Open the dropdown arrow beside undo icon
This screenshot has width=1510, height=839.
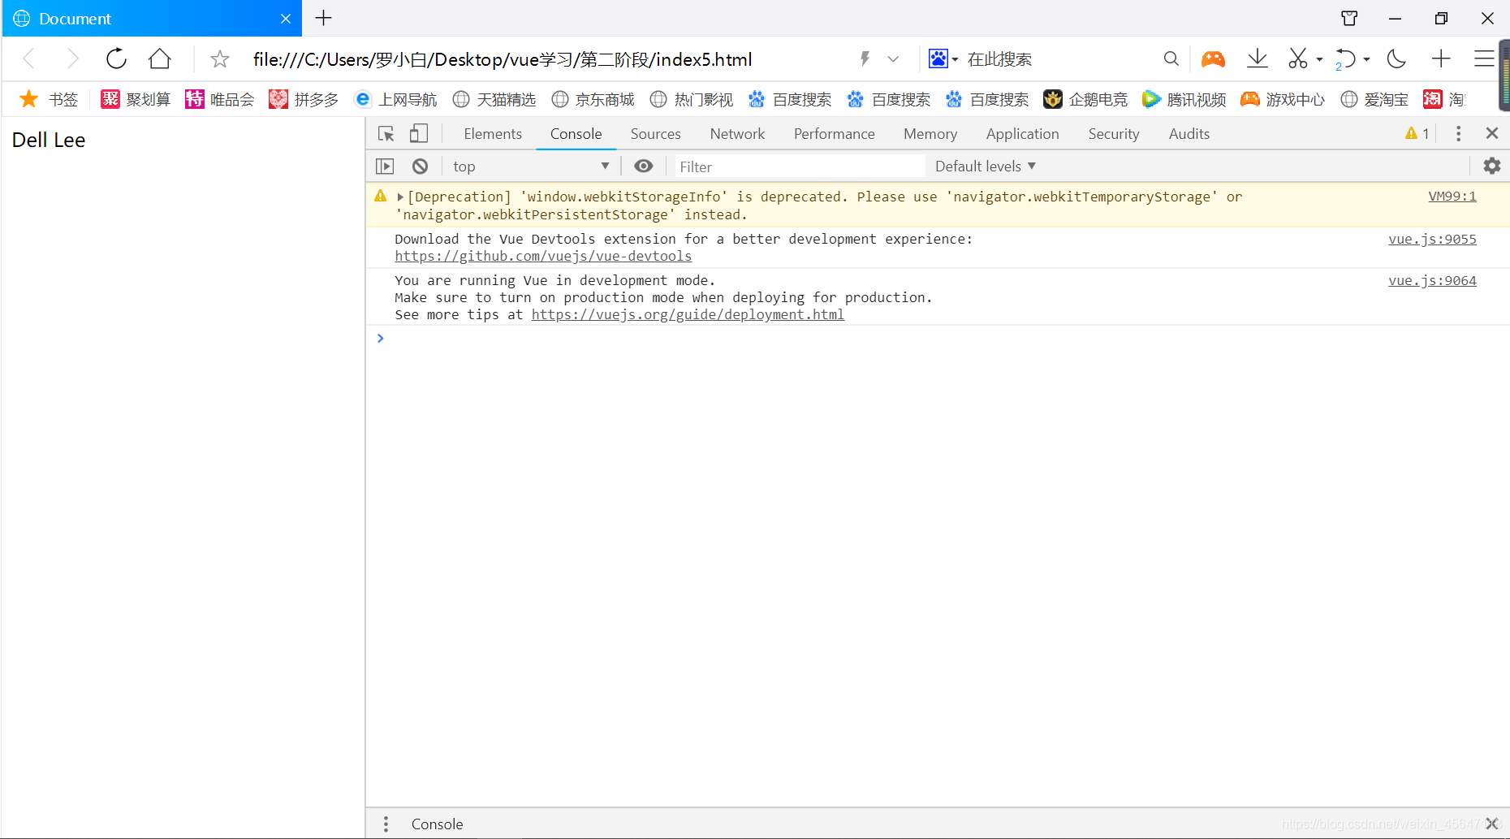coord(1367,59)
